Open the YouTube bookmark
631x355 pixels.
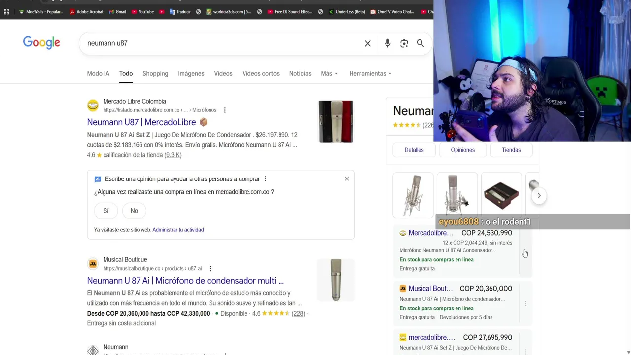click(142, 12)
